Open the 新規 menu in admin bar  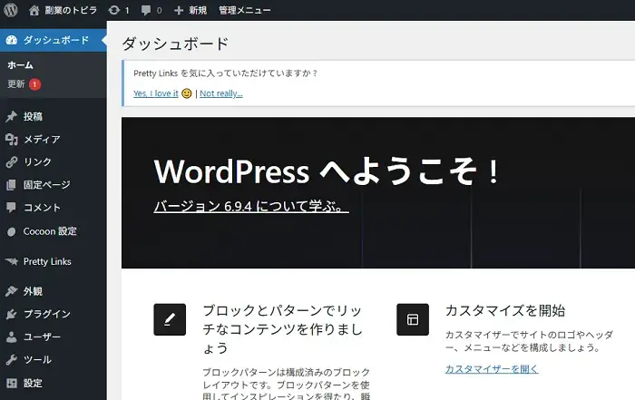(198, 10)
